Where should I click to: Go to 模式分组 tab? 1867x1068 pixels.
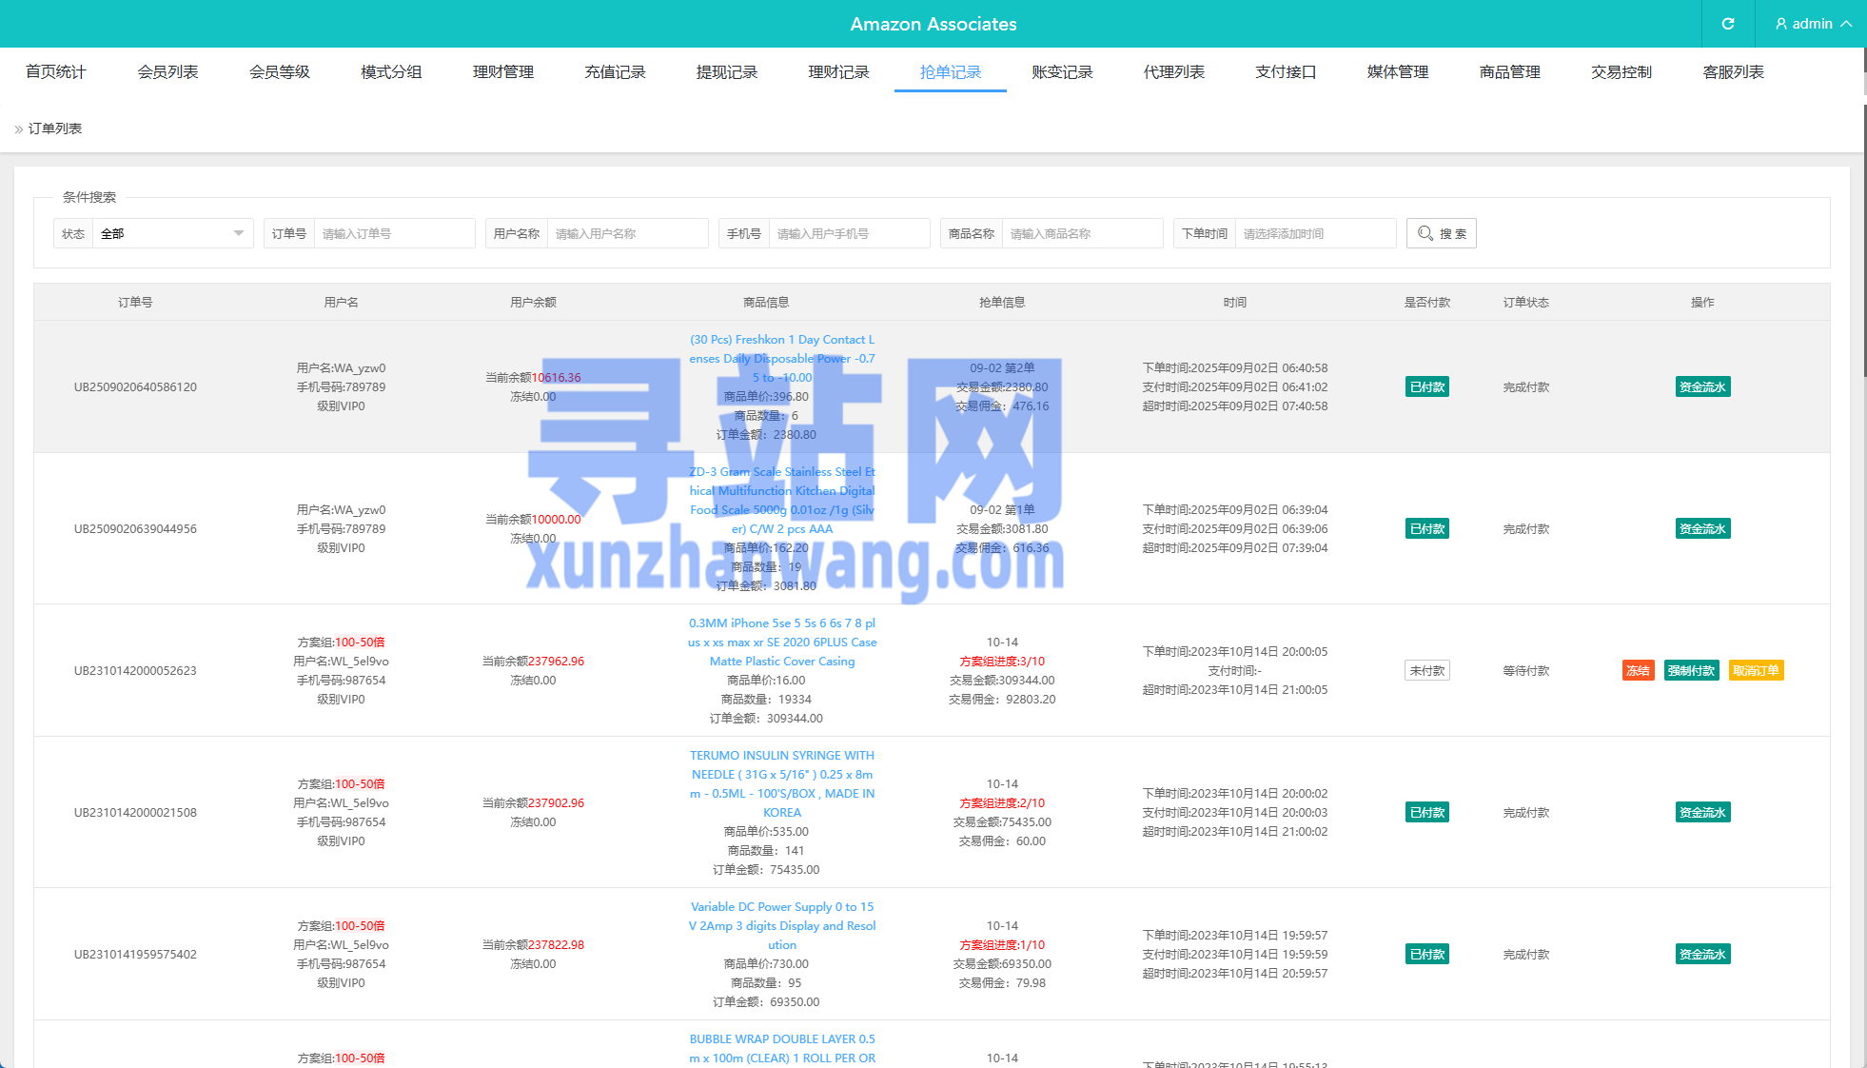(x=391, y=72)
